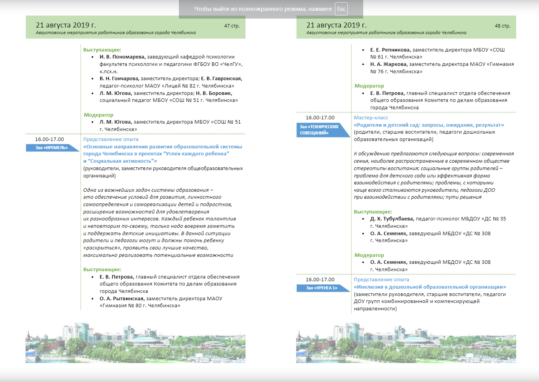Click subtitle Августовские мероприятия on page 47
Image resolution: width=539 pixels, height=382 pixels.
coord(115,33)
